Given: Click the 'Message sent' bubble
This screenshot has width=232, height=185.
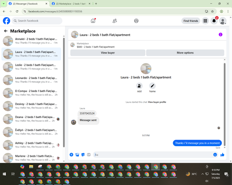Looking at the screenshot, I should tap(88, 120).
